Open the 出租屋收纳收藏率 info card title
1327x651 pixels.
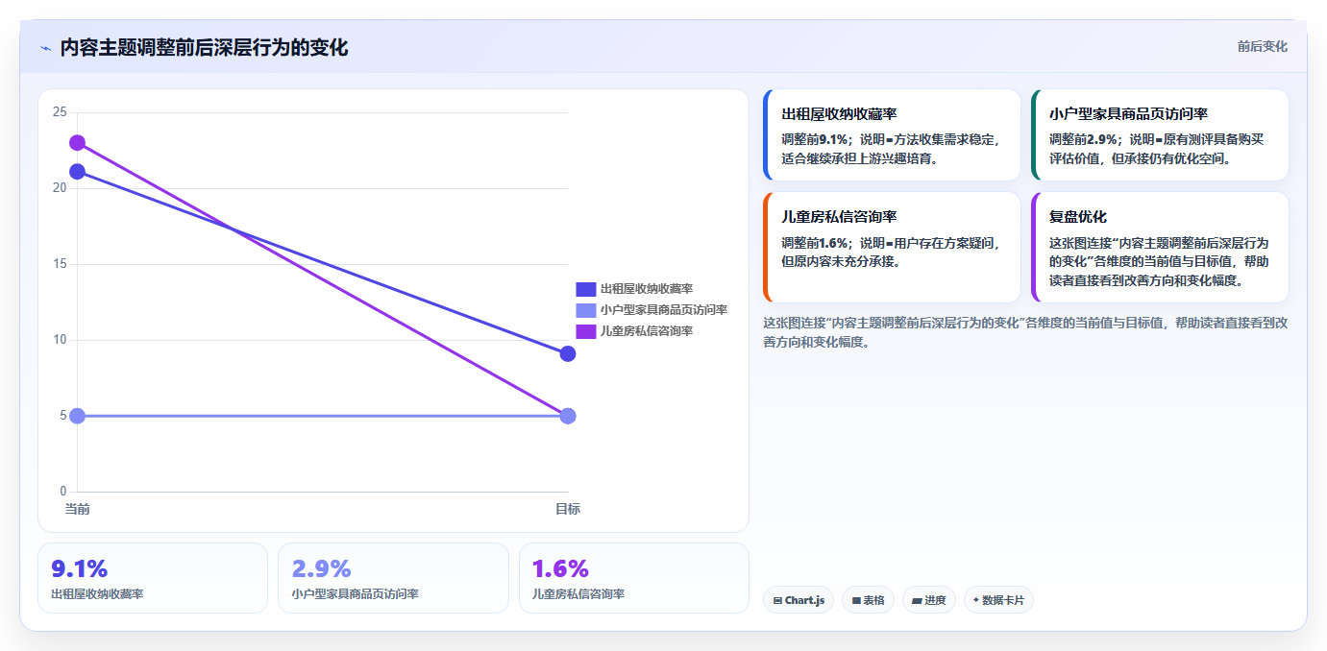tap(839, 114)
